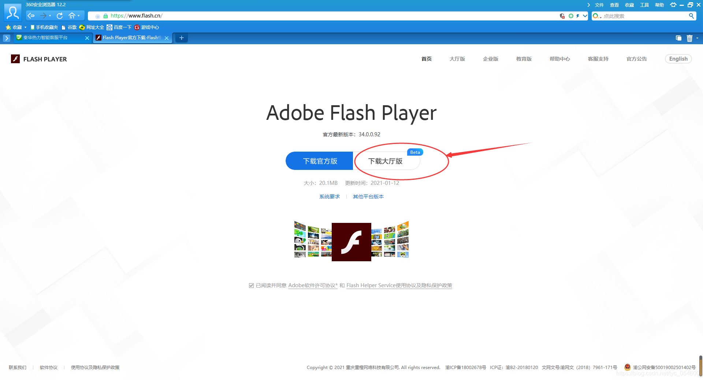Open the search engine selector dropdown
This screenshot has height=380, width=703.
click(x=597, y=16)
